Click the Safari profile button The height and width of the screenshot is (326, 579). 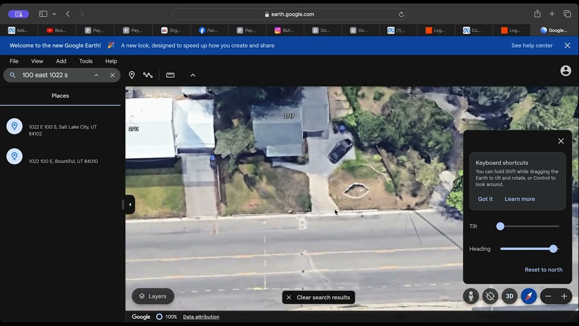pos(19,14)
